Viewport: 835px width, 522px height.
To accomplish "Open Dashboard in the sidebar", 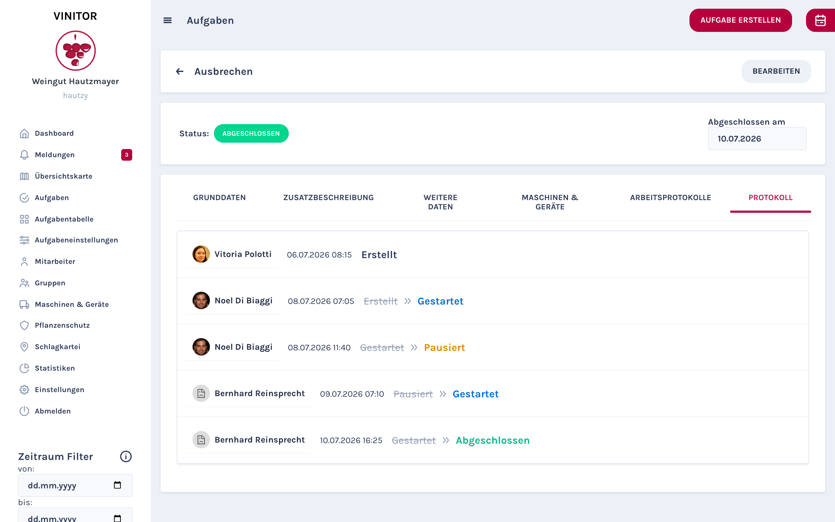I will pos(54,133).
